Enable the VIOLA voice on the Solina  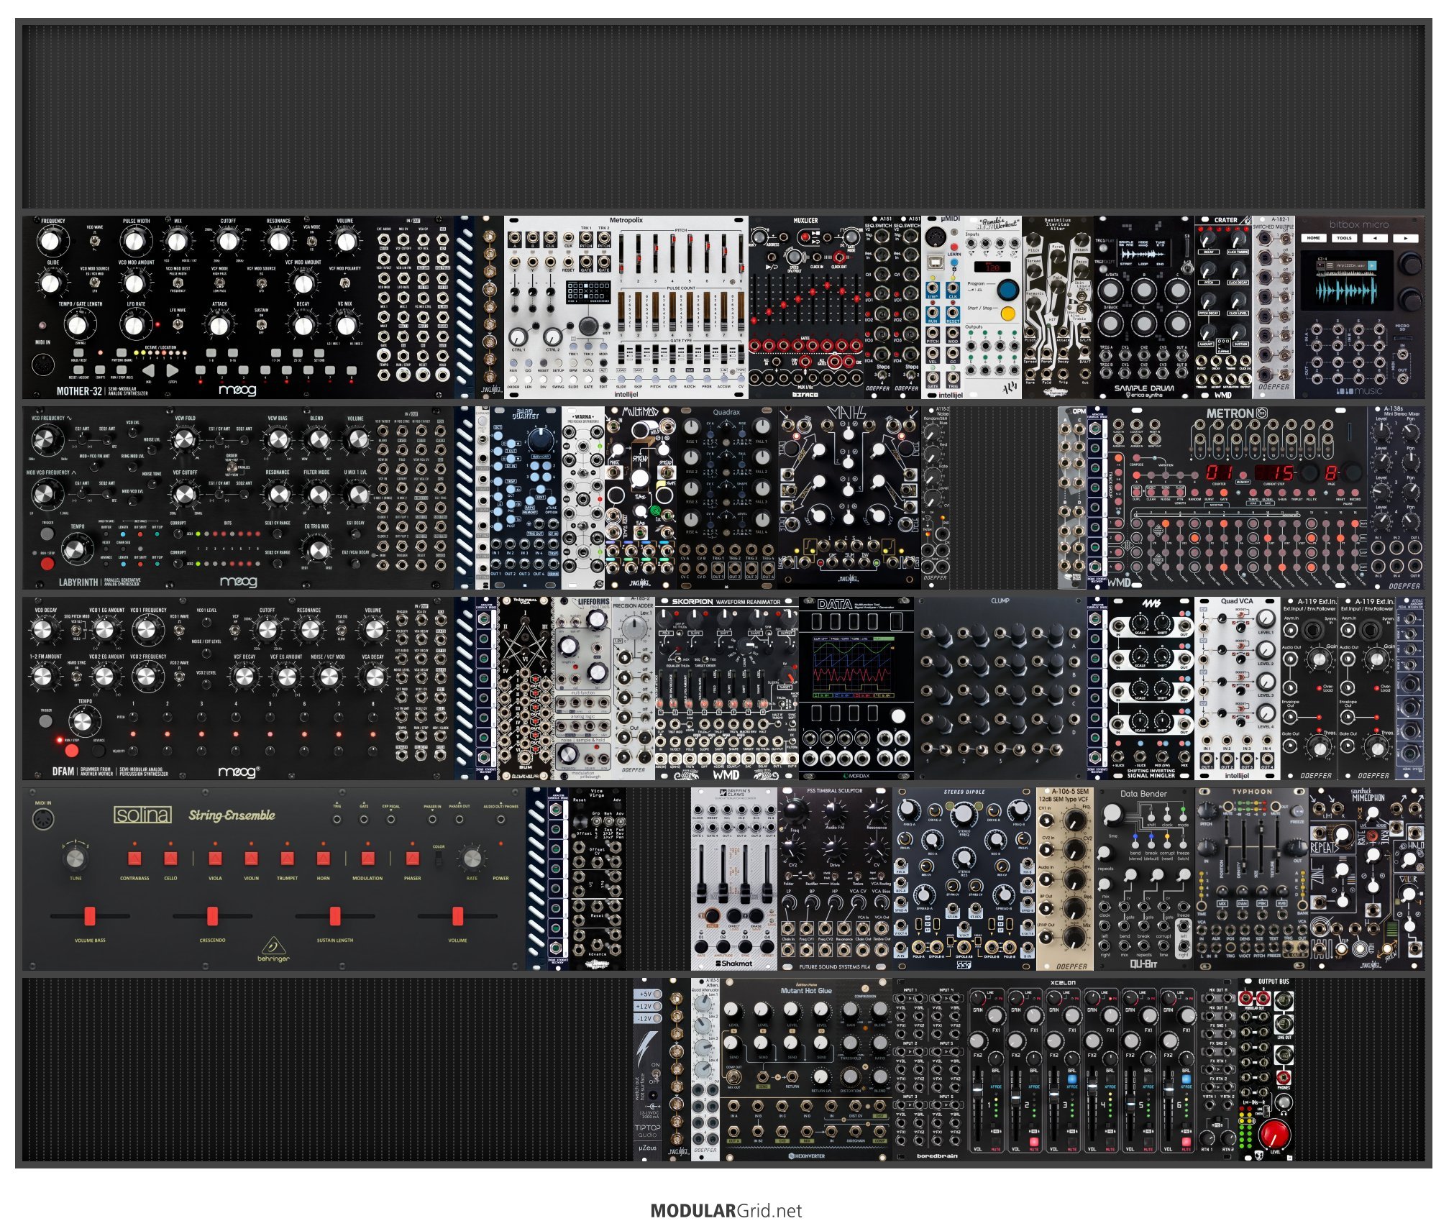[215, 859]
